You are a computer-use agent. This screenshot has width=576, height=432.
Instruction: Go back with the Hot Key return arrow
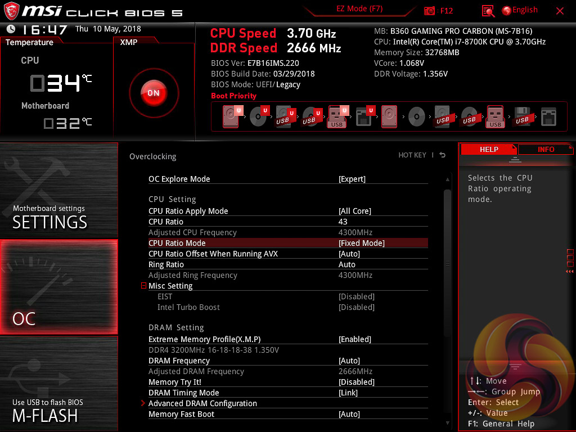[443, 155]
